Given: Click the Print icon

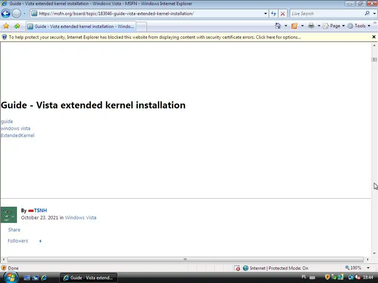Looking at the screenshot, I should [x=311, y=26].
